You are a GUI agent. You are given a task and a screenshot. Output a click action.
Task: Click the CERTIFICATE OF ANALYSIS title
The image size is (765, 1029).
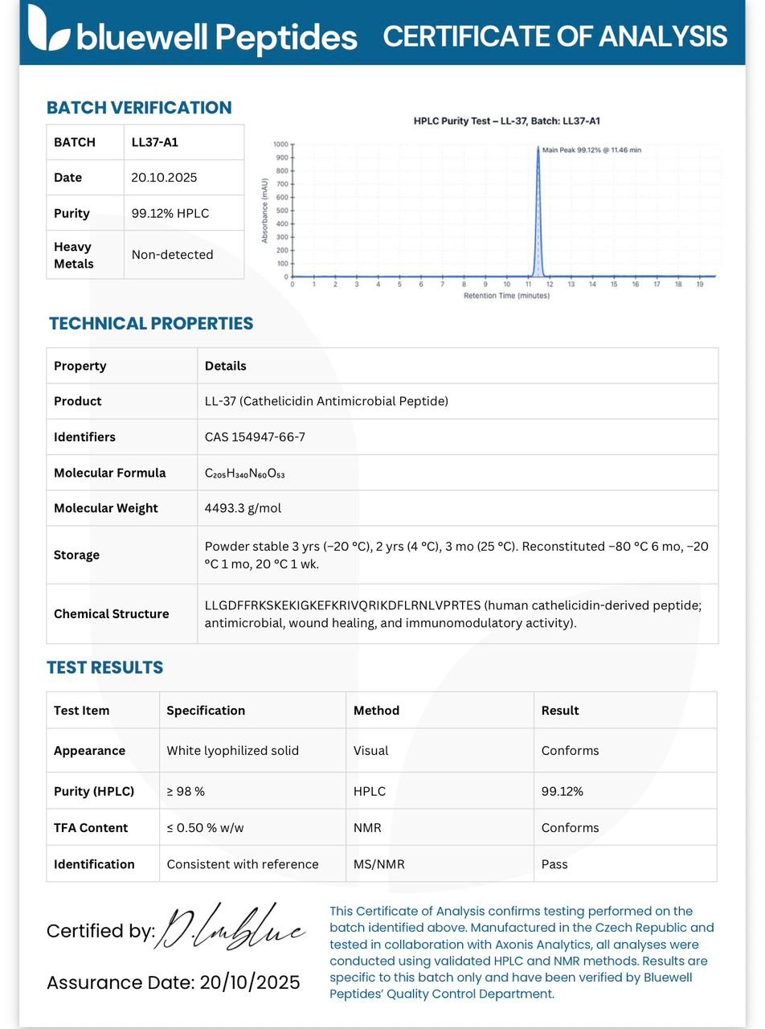tap(555, 36)
